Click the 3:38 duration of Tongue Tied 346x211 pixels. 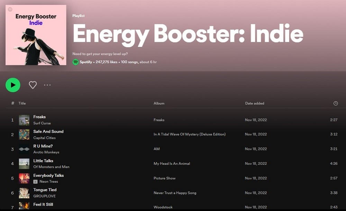[x=334, y=193]
